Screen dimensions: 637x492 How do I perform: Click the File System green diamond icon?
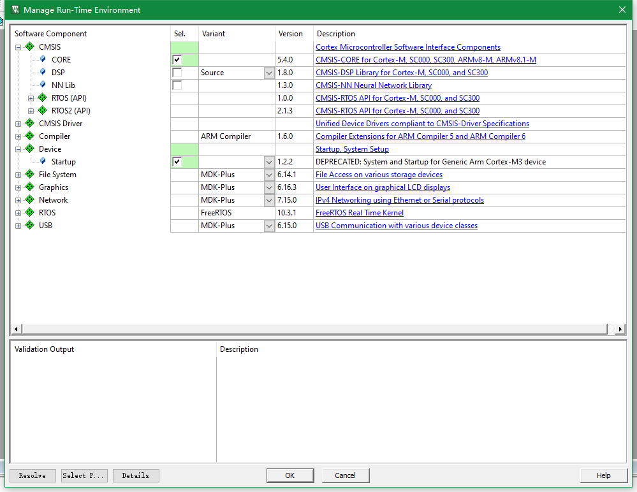pos(30,174)
